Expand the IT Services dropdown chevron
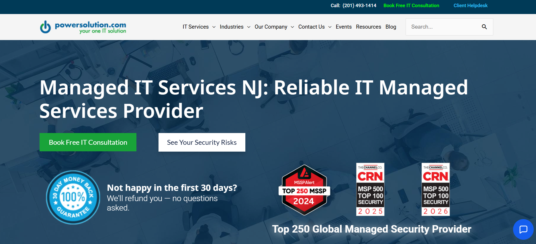This screenshot has width=536, height=244. 214,27
